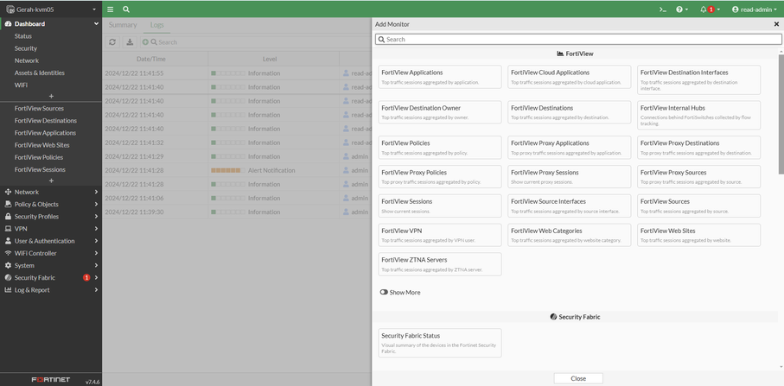Click the top bar magnifier search icon

126,9
